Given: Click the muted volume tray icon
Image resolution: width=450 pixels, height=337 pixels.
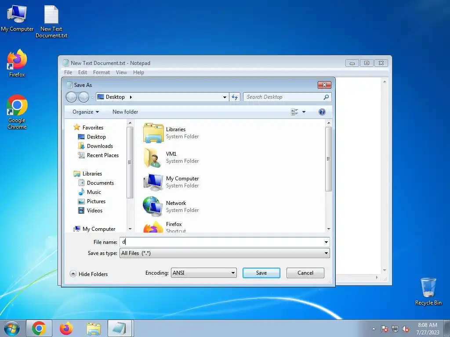Looking at the screenshot, I should [x=406, y=329].
